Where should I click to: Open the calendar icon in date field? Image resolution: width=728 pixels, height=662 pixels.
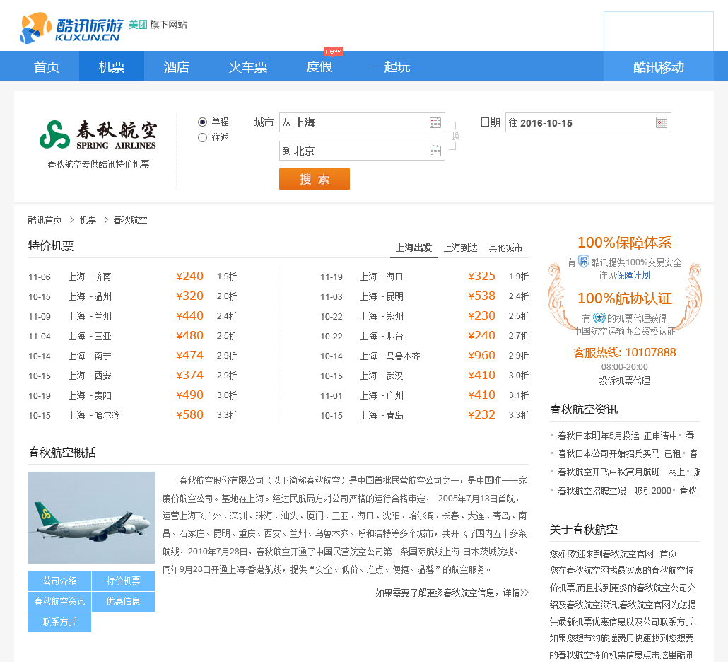661,122
